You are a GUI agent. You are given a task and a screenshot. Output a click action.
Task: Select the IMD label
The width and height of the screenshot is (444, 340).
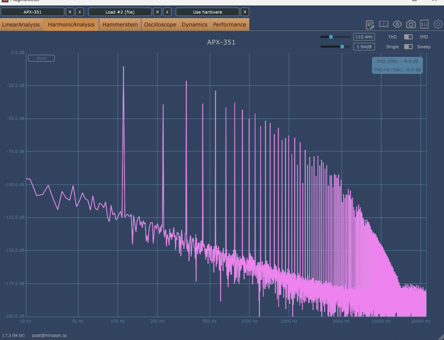coord(424,37)
